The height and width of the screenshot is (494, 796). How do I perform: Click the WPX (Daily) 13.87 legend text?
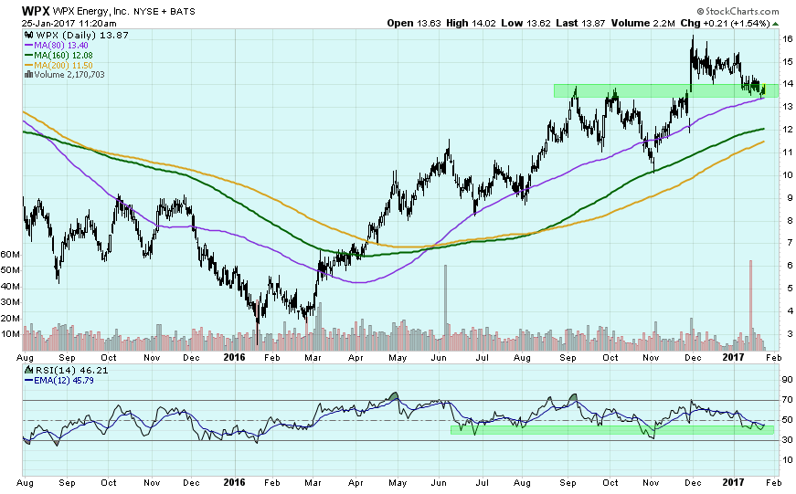81,35
